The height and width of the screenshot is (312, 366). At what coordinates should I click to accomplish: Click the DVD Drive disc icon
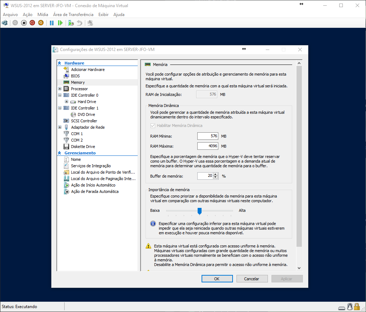[73, 114]
